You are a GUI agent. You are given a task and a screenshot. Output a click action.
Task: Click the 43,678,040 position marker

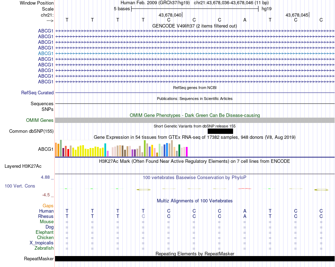(170, 15)
